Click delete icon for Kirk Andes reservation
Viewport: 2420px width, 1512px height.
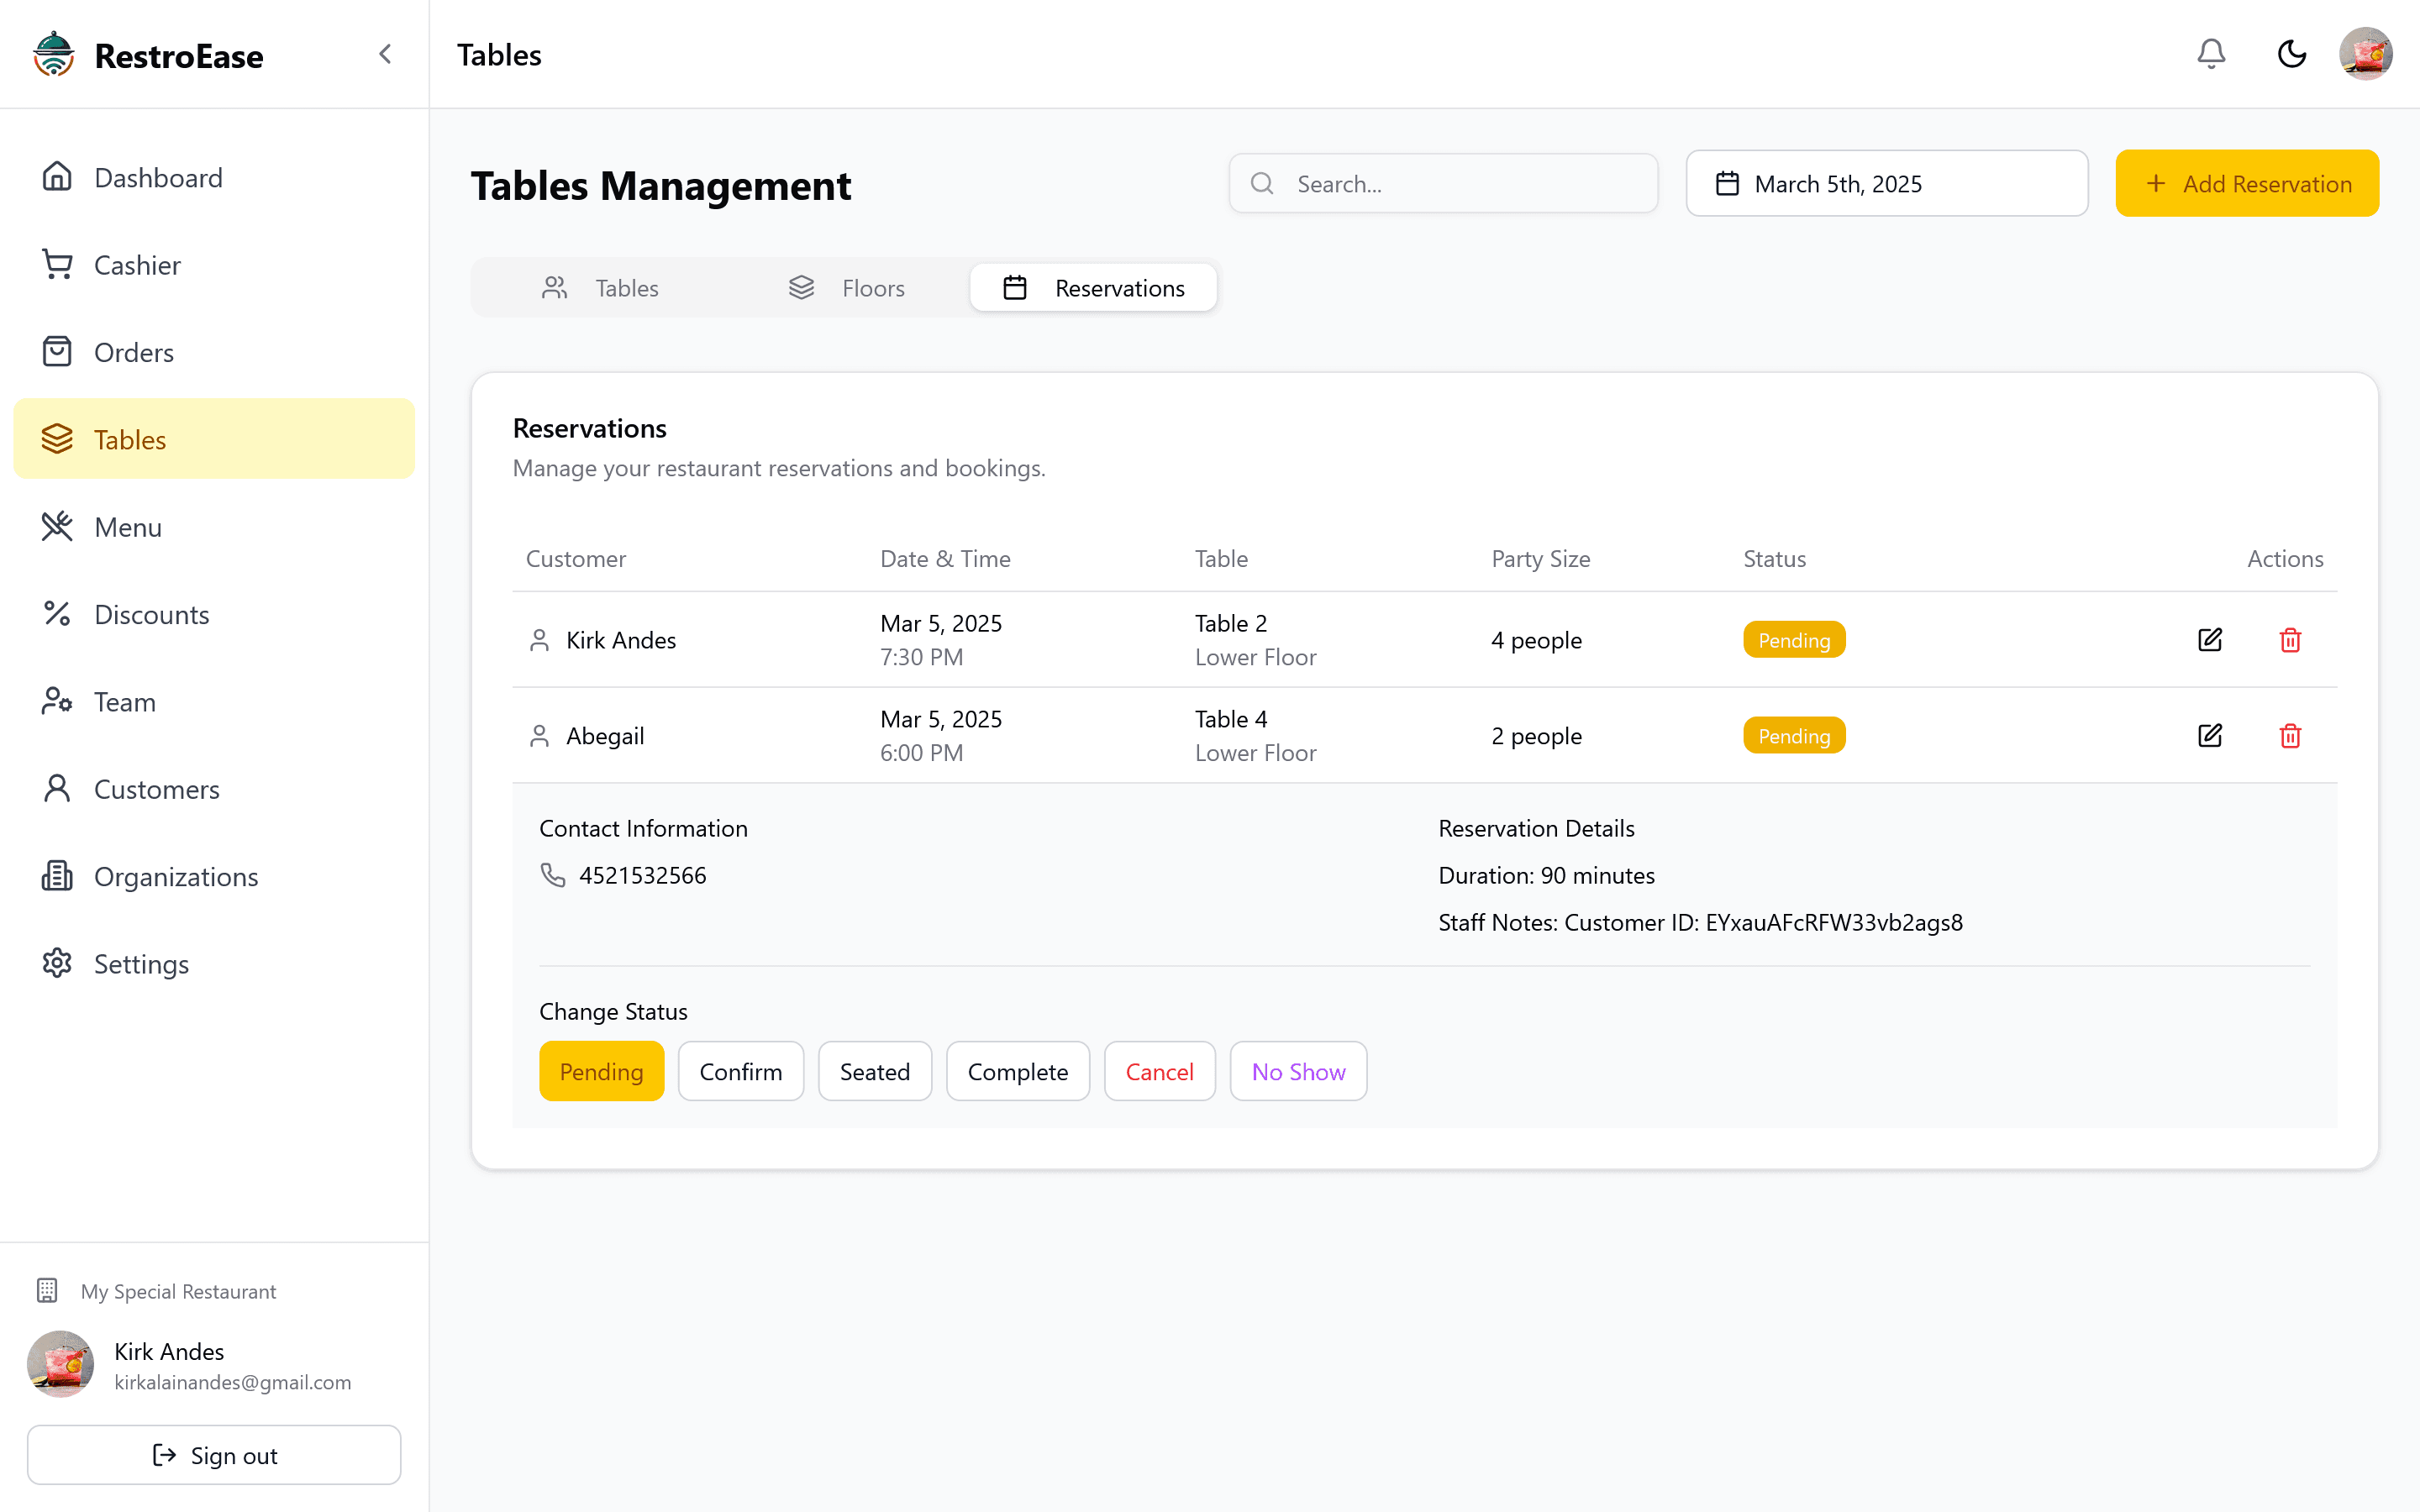pyautogui.click(x=2289, y=639)
